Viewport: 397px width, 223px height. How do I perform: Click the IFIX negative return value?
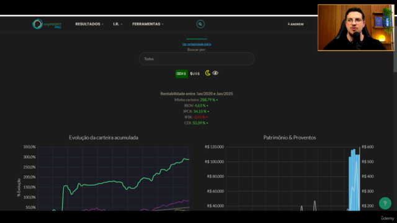[x=199, y=117]
